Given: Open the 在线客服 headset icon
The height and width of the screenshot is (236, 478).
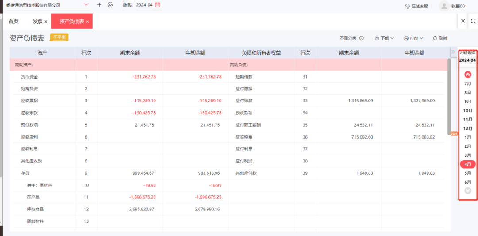Looking at the screenshot, I should click(x=407, y=6).
